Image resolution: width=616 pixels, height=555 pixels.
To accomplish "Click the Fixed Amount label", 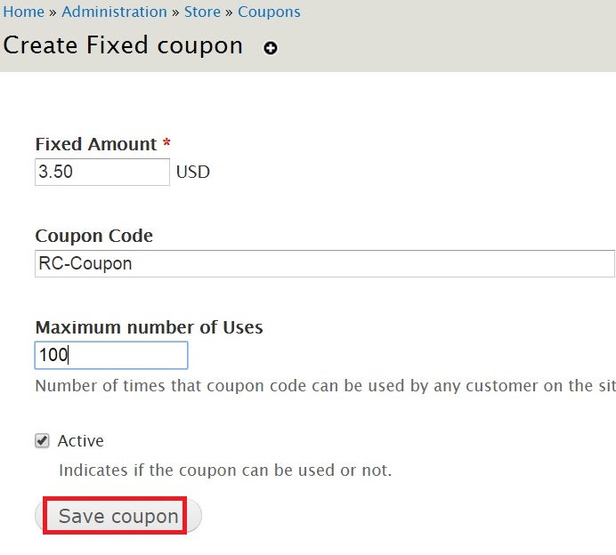I will (x=96, y=144).
